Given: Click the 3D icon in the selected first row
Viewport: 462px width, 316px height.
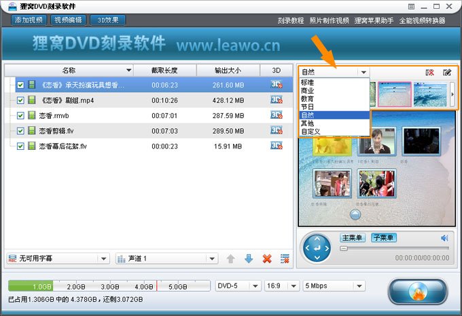Looking at the screenshot, I should pyautogui.click(x=277, y=84).
